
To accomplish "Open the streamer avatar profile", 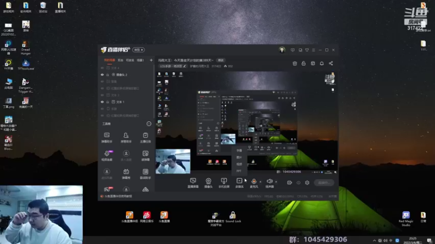I will coord(282,50).
